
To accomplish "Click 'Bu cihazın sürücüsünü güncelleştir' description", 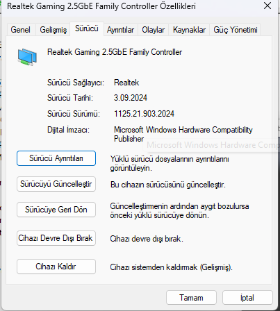I will click(x=168, y=185).
